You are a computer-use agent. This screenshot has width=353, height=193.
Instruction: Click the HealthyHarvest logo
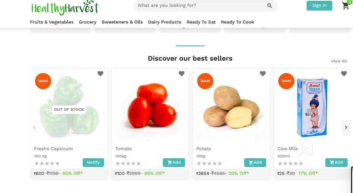(65, 8)
